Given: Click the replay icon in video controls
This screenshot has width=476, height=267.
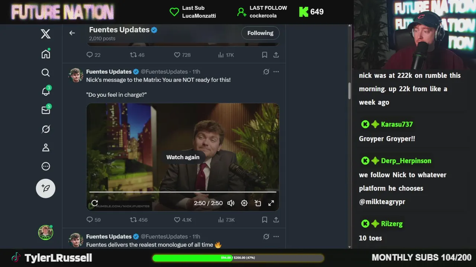Looking at the screenshot, I should click(x=95, y=203).
